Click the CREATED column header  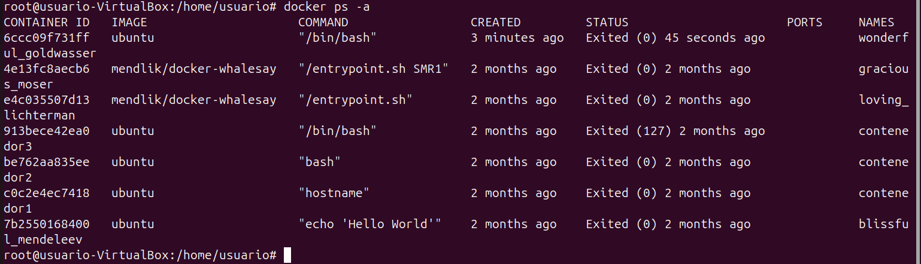coord(496,23)
